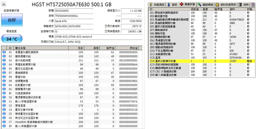Open the 抹除 erase tab

(x=243, y=5)
